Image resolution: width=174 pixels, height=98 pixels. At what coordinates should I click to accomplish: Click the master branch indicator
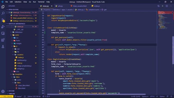(18, 96)
